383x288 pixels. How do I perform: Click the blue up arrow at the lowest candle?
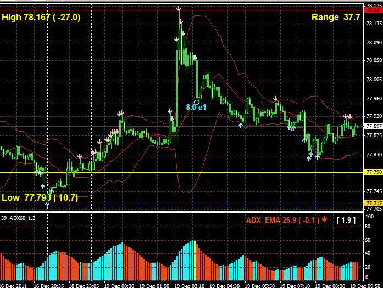tap(47, 204)
